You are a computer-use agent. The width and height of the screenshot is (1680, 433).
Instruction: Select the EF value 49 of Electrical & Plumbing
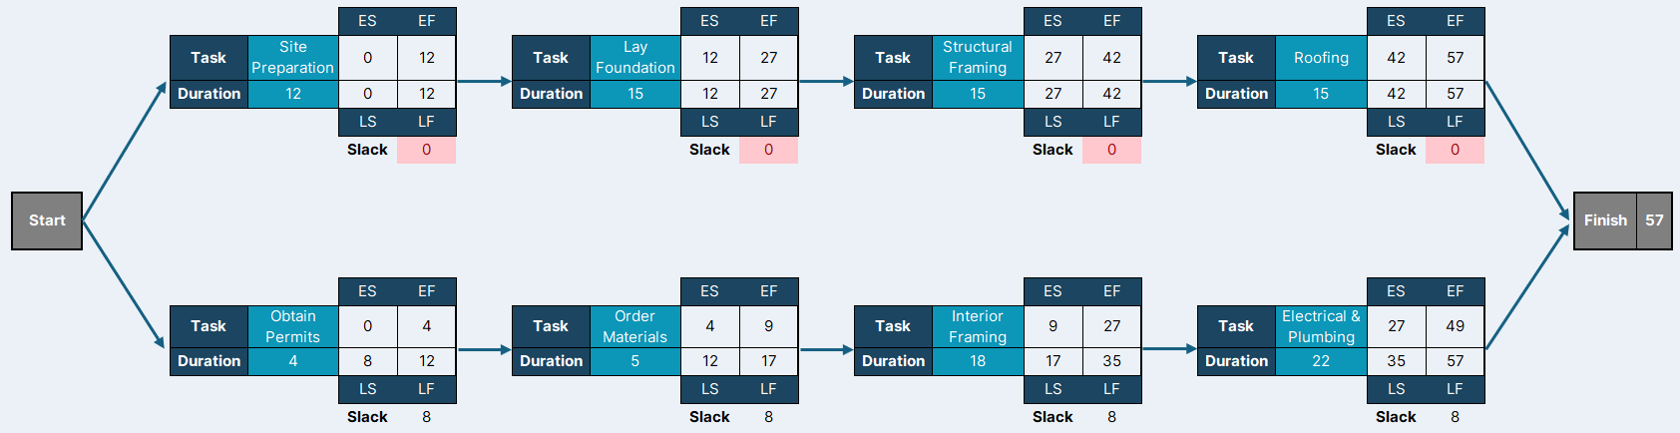click(1456, 326)
